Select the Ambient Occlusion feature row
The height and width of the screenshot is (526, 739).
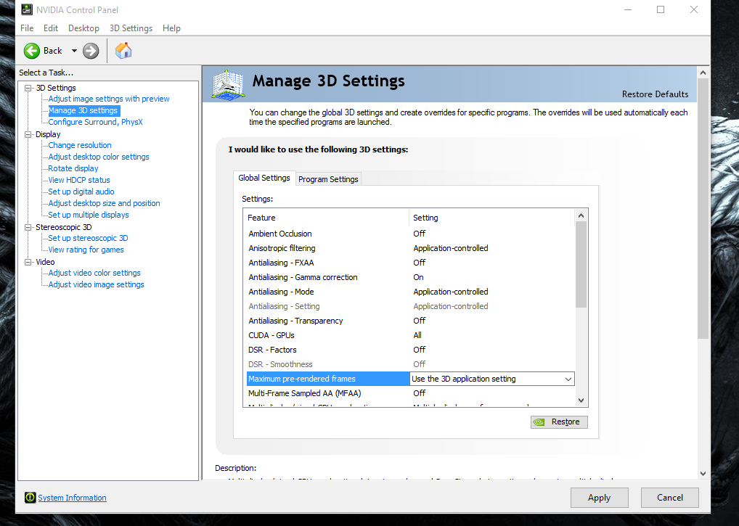[410, 234]
